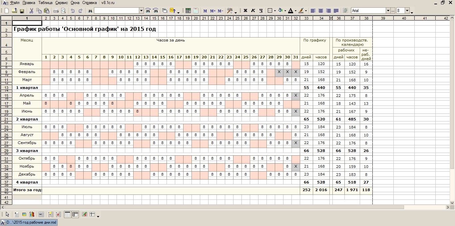The width and height of the screenshot is (455, 226).
Task: Click the Open file folder icon
Action: pyautogui.click(x=14, y=11)
